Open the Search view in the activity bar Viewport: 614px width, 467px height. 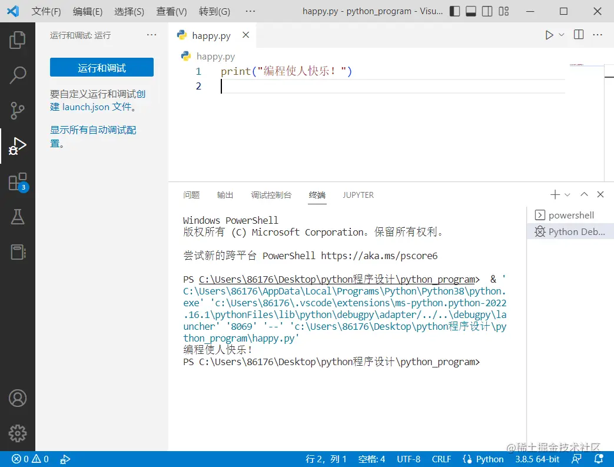pyautogui.click(x=18, y=75)
